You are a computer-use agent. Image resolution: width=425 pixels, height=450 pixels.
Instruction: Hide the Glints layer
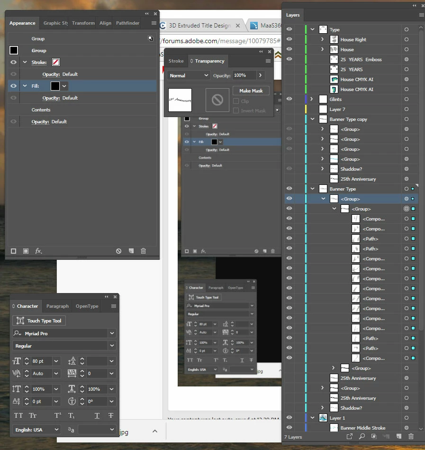(289, 99)
